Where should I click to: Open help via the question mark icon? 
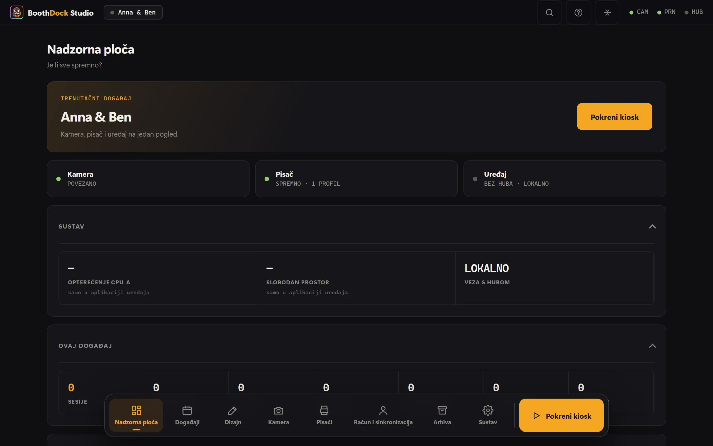click(x=578, y=12)
